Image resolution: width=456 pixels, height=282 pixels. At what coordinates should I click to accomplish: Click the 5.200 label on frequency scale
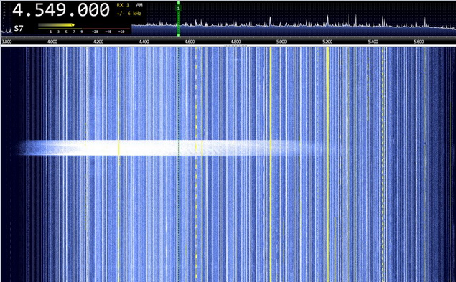[327, 42]
